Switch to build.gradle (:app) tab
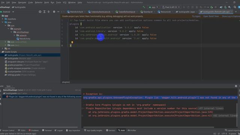Image resolution: width=240 pixels, height=135 pixels. [x=186, y=12]
